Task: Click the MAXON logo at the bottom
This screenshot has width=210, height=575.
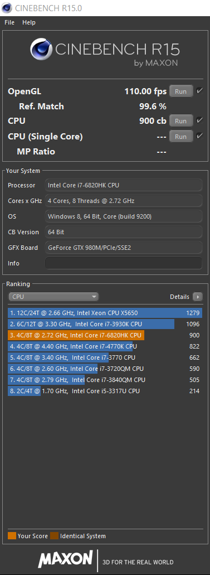Action: point(65,559)
